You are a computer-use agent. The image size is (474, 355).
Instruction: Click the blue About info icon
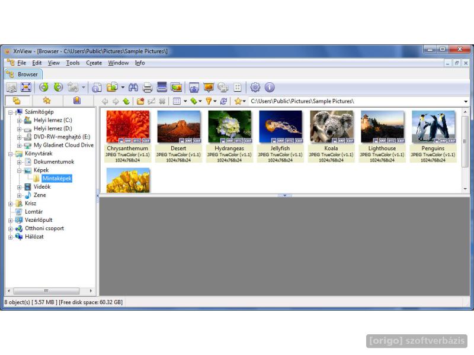270,87
